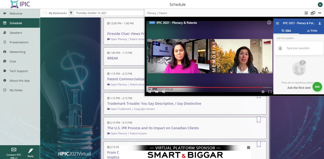Open Trademark Trouble session

[x=154, y=104]
